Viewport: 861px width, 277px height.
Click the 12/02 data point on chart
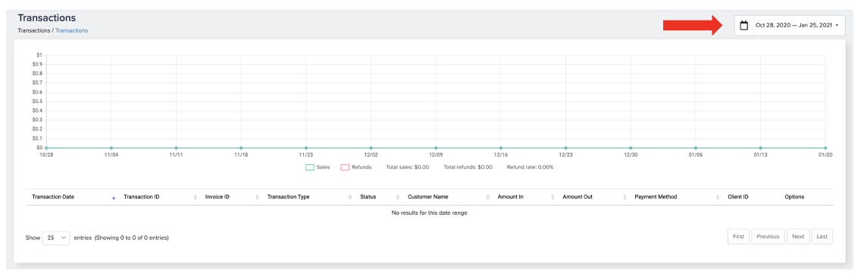click(x=371, y=148)
